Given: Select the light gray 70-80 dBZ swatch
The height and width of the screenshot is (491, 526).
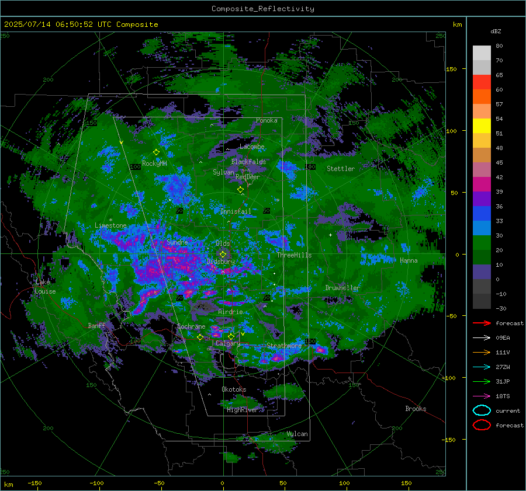Looking at the screenshot, I should pos(482,53).
